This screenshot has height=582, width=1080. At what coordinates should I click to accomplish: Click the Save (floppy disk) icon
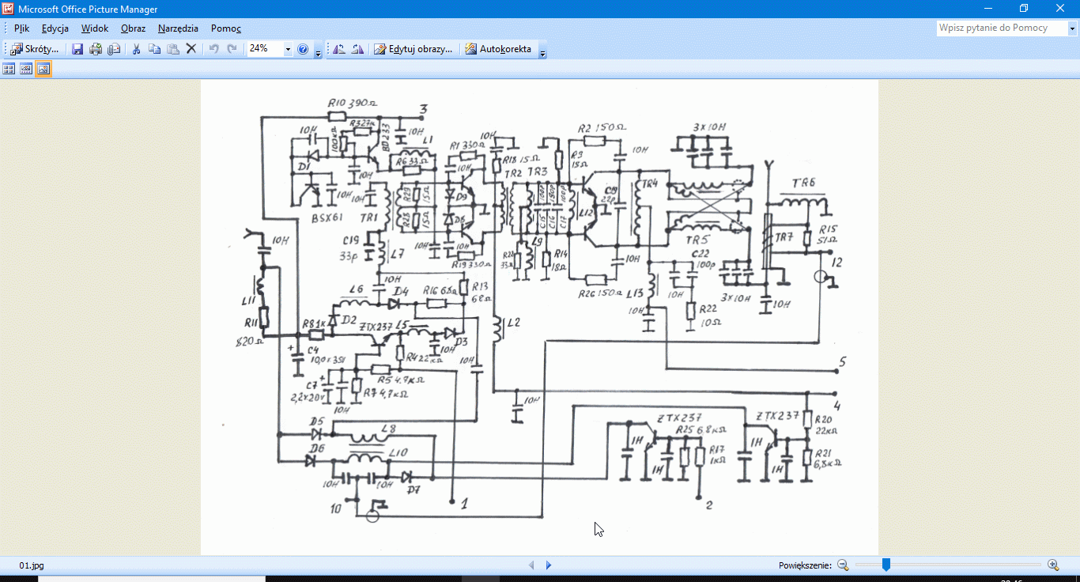point(77,49)
